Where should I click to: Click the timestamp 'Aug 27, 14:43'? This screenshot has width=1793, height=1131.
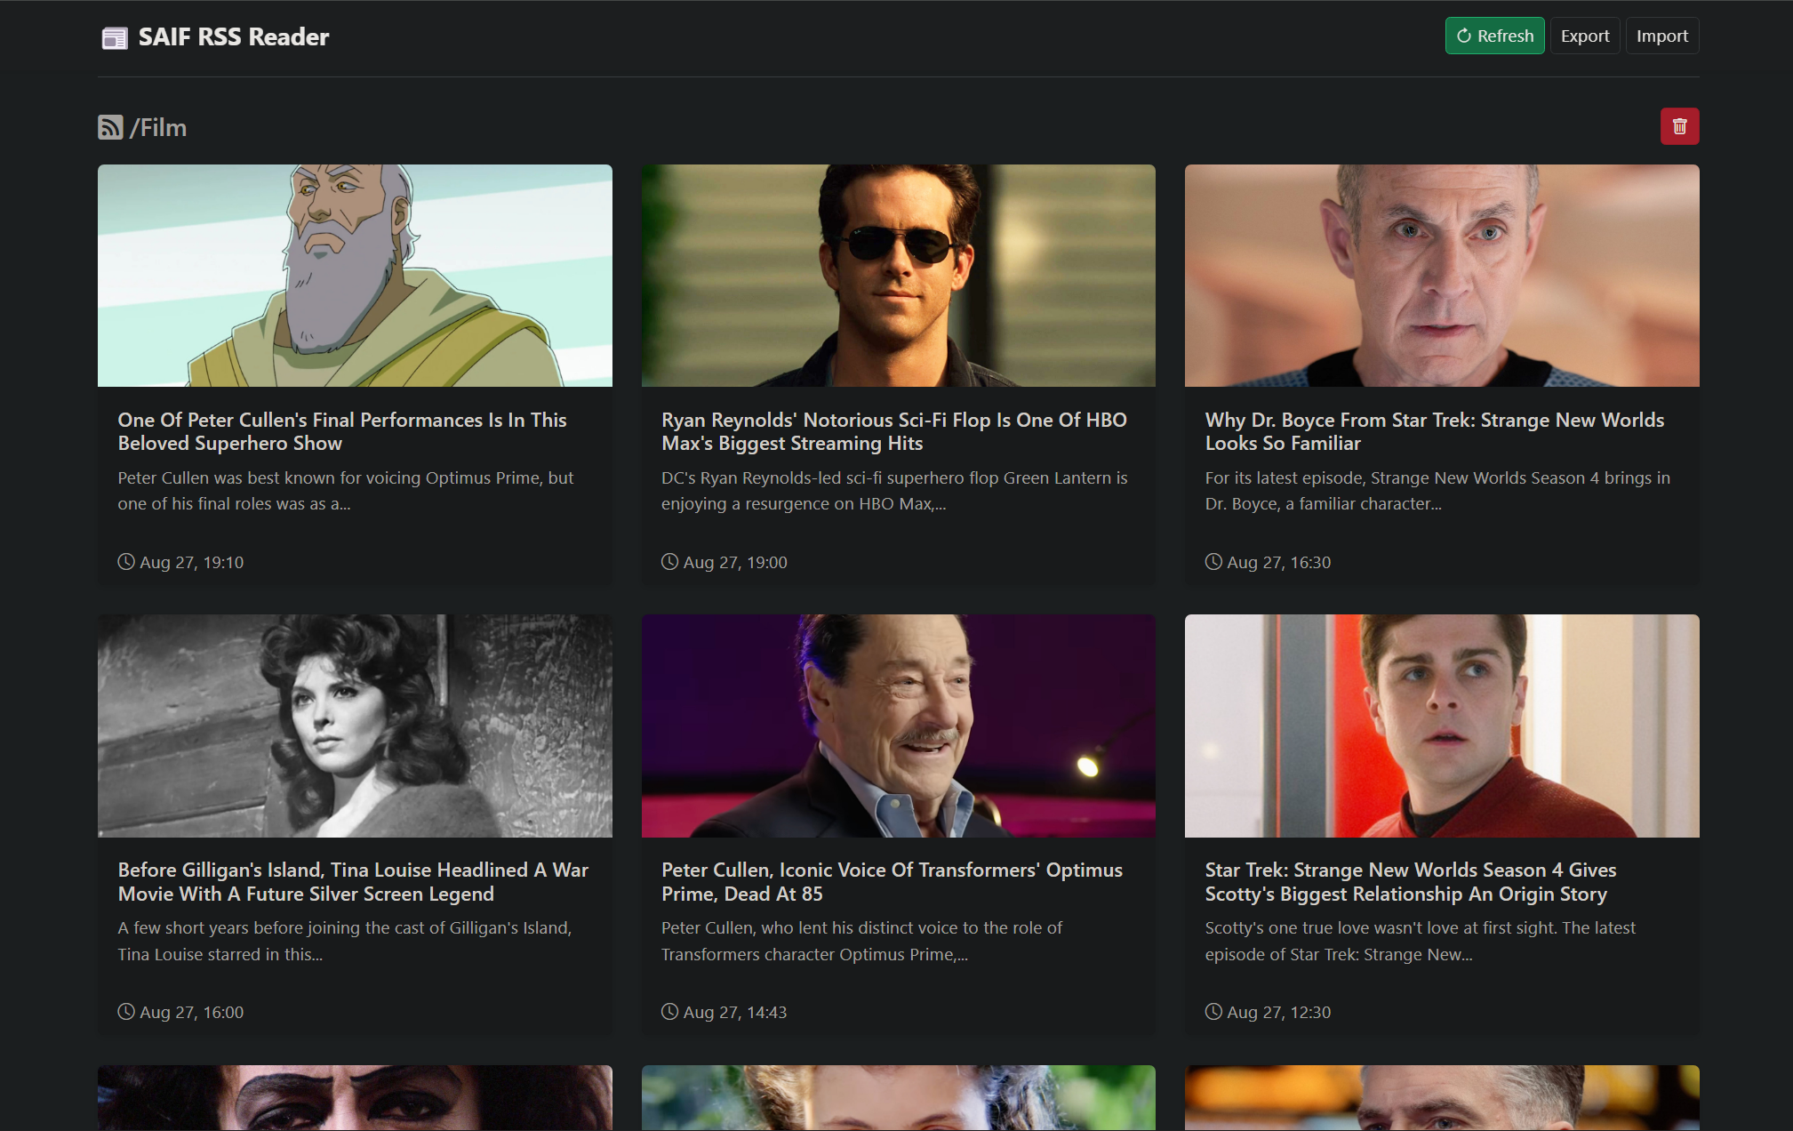(735, 1012)
